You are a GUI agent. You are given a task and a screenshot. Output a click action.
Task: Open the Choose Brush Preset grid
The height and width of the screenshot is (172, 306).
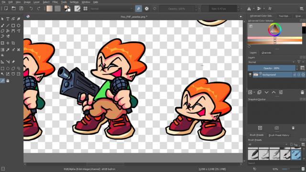(x=85, y=9)
